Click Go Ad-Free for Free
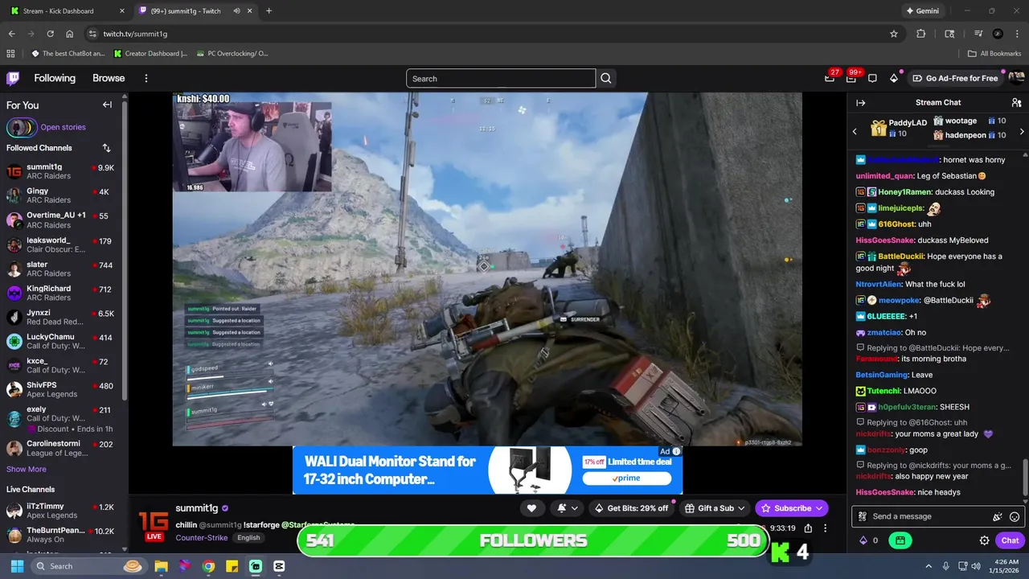Screen dimensions: 1029x579 (955, 78)
